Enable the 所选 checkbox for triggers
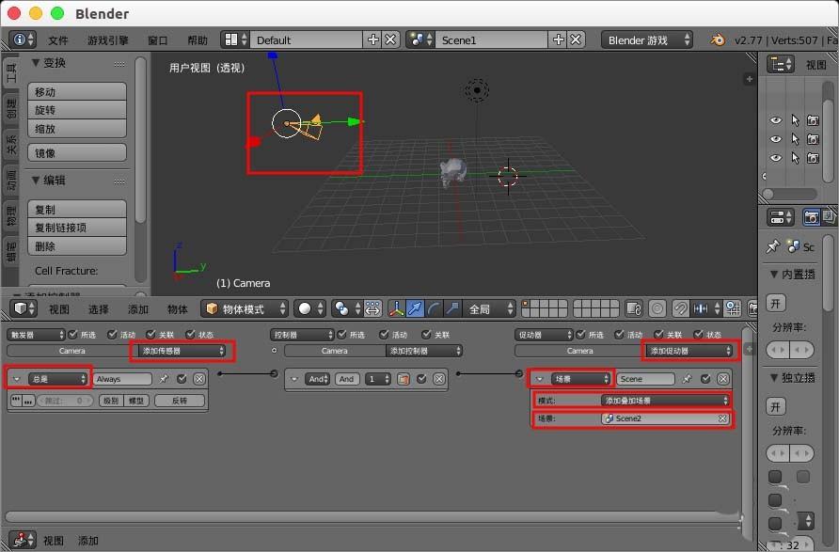 (71, 334)
